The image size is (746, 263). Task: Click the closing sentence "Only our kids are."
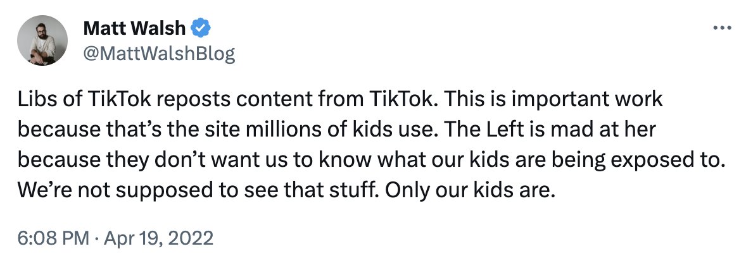pos(470,191)
